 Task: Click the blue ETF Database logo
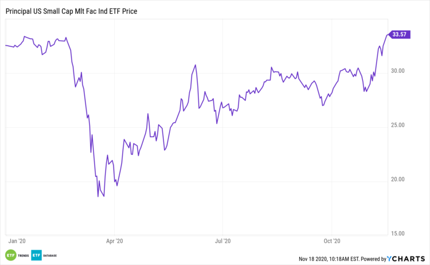coord(36,255)
